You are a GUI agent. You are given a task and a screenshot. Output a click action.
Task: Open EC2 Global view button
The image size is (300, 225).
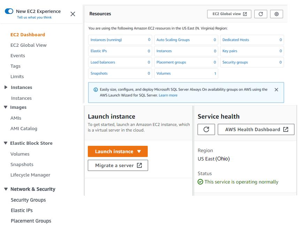point(229,14)
